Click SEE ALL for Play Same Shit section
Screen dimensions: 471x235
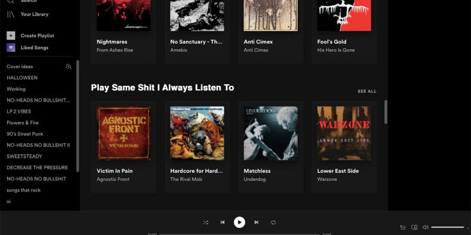[367, 92]
